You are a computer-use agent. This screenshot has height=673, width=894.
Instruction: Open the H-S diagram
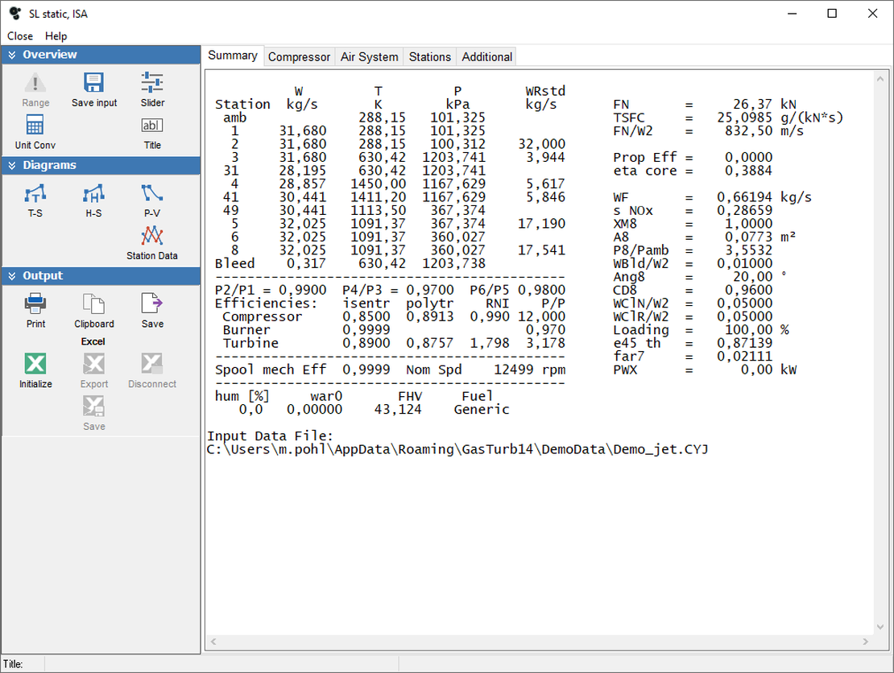93,194
